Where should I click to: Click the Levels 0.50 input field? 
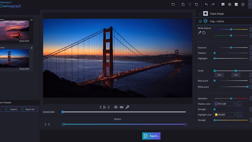click(x=236, y=75)
